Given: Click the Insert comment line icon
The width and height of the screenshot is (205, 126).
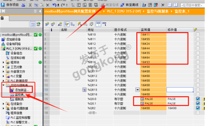Looking at the screenshot, I should [x=60, y=24].
